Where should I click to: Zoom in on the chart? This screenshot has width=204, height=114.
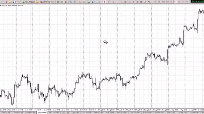70,2
